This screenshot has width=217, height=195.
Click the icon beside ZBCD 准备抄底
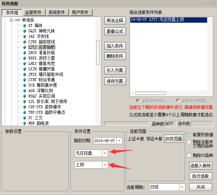point(24,53)
